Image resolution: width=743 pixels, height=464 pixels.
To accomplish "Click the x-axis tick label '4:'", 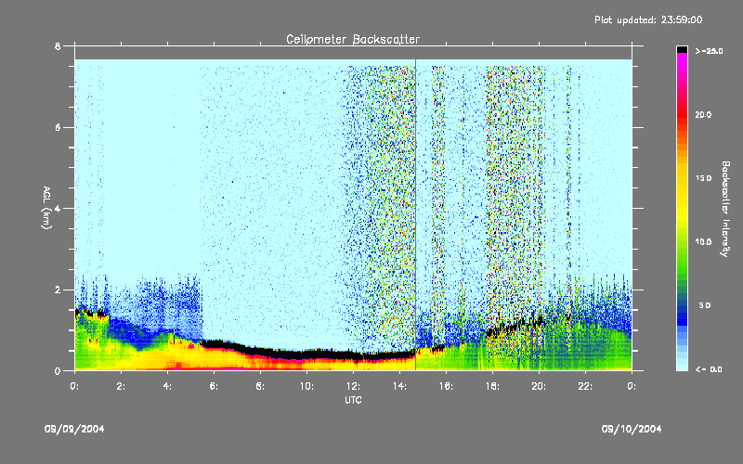I will click(x=167, y=386).
